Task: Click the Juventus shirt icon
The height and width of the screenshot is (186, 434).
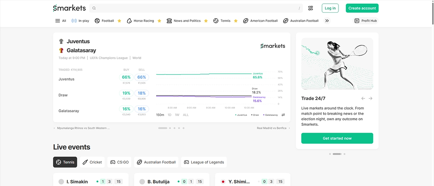Action: click(61, 41)
